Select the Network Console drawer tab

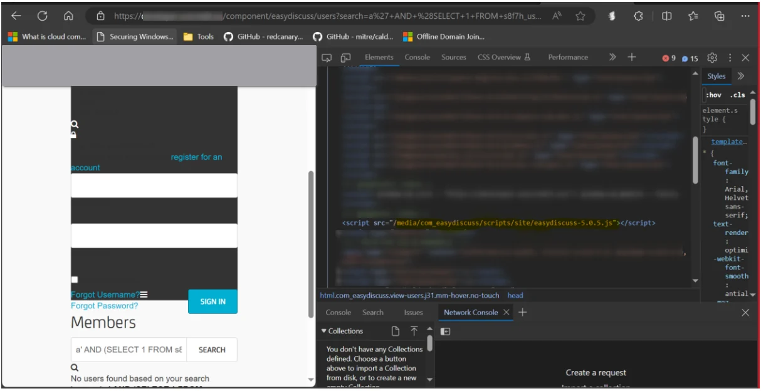coord(471,312)
